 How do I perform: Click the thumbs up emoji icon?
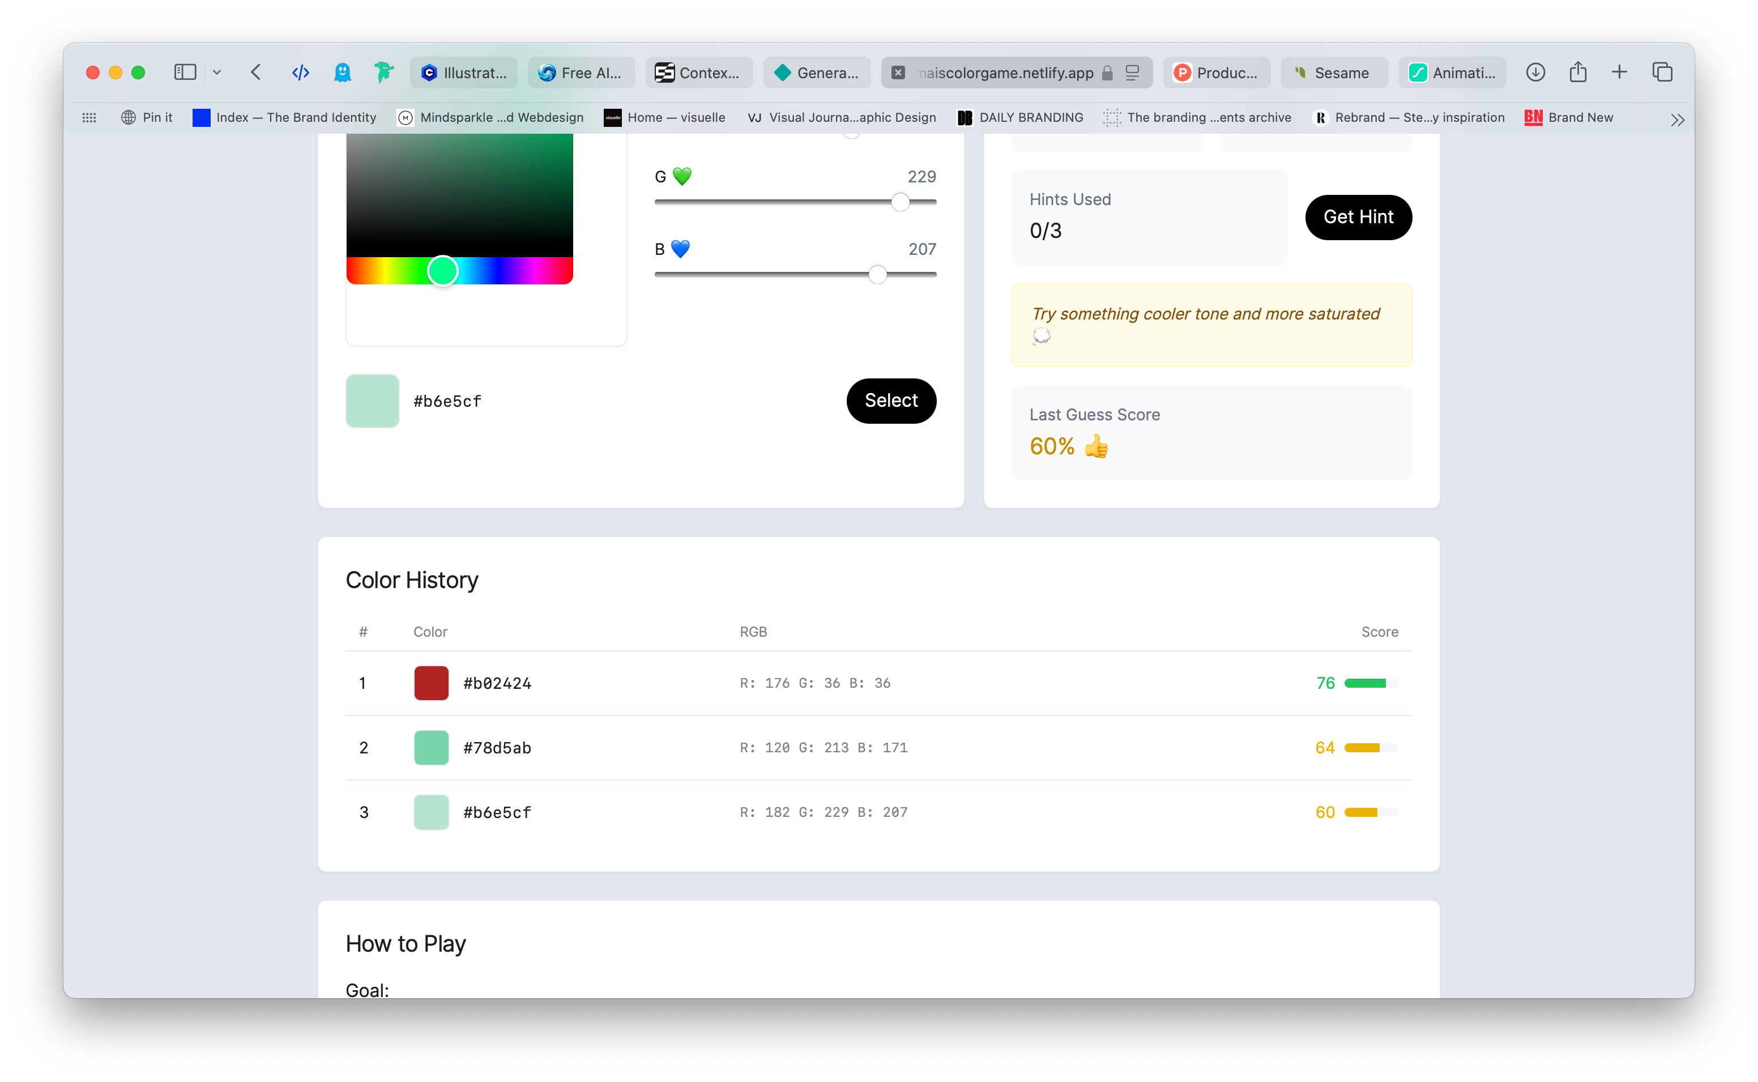[1096, 446]
